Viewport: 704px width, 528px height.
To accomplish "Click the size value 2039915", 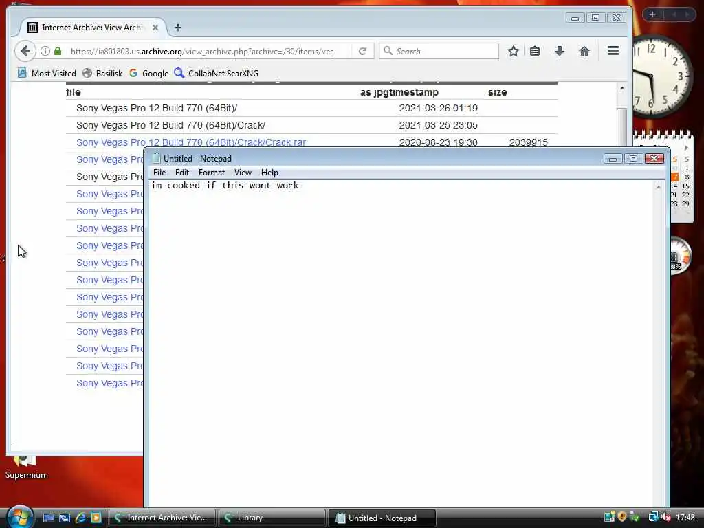I will (x=529, y=142).
